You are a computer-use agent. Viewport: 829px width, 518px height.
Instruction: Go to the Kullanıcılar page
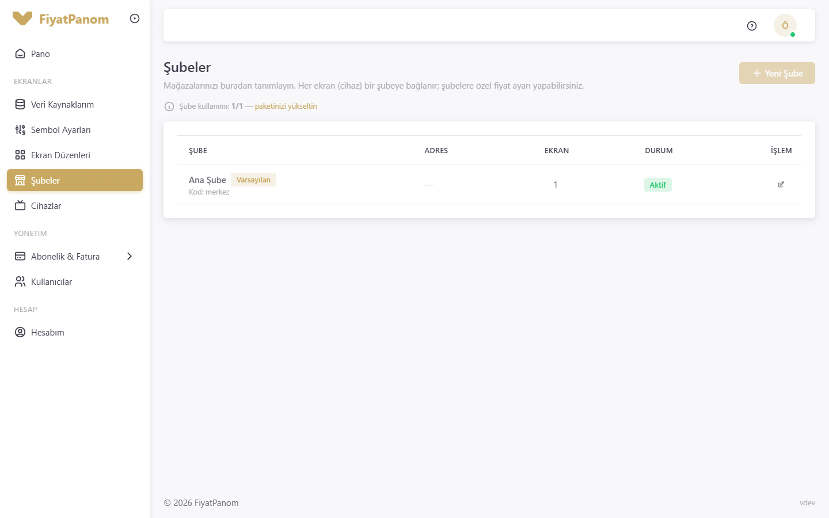click(x=75, y=281)
